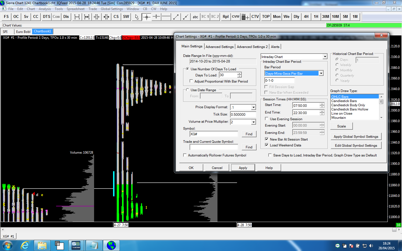402x251 pixels.
Task: Activate the chart crosshair tool
Action: click(x=146, y=17)
